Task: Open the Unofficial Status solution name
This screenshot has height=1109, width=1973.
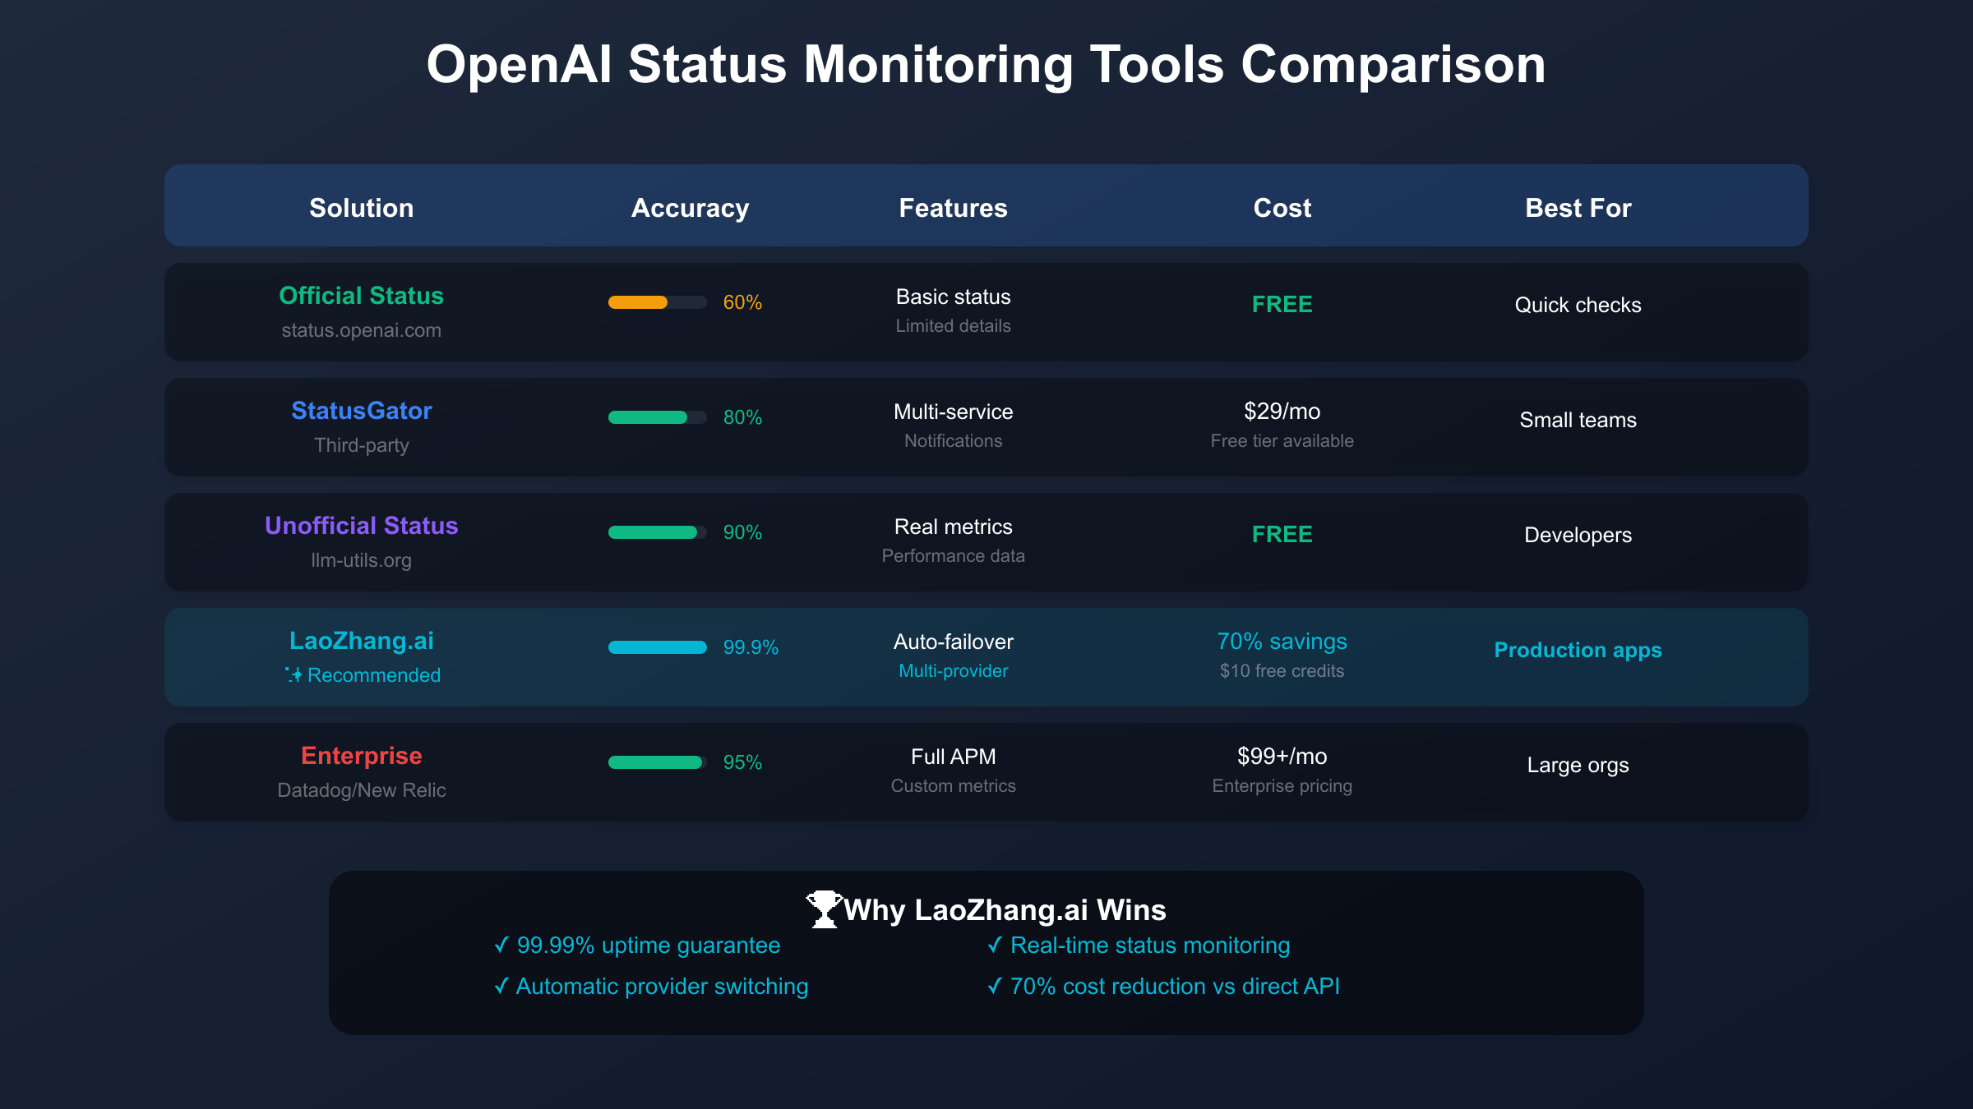Action: (362, 526)
